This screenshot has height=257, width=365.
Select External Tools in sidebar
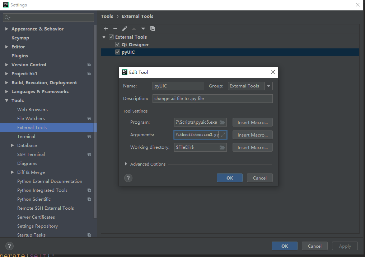coord(48,128)
